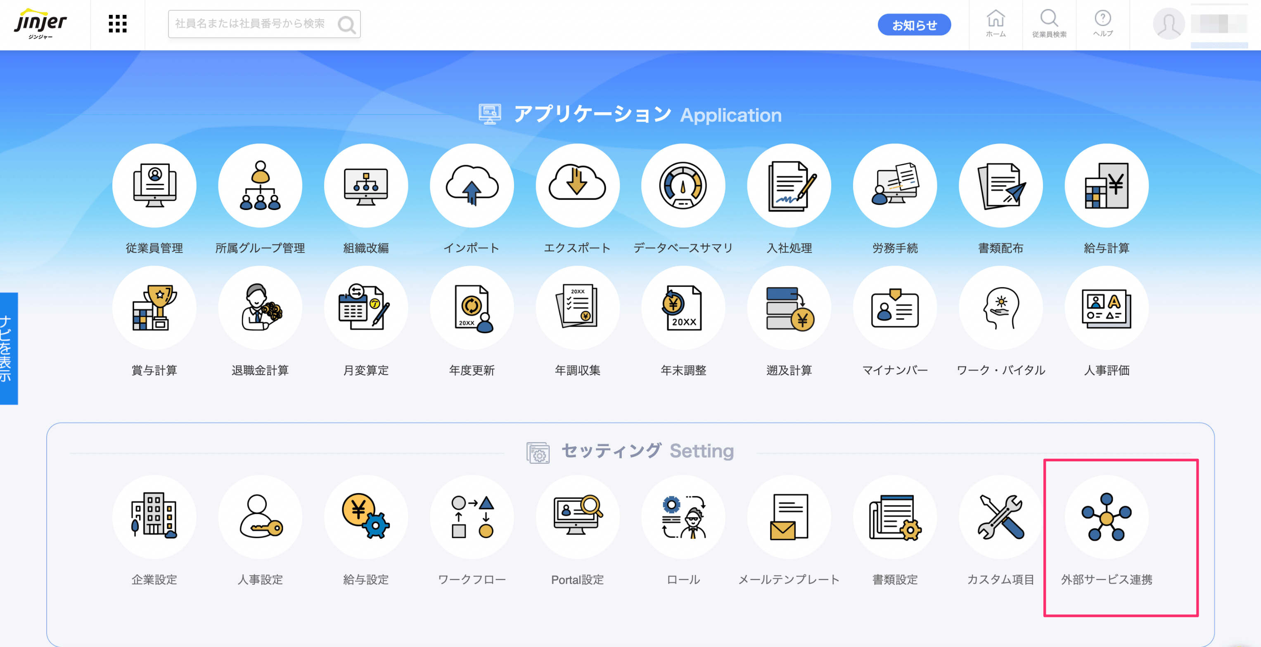The height and width of the screenshot is (647, 1261).
Task: Open the ロール role settings
Action: pos(683,517)
